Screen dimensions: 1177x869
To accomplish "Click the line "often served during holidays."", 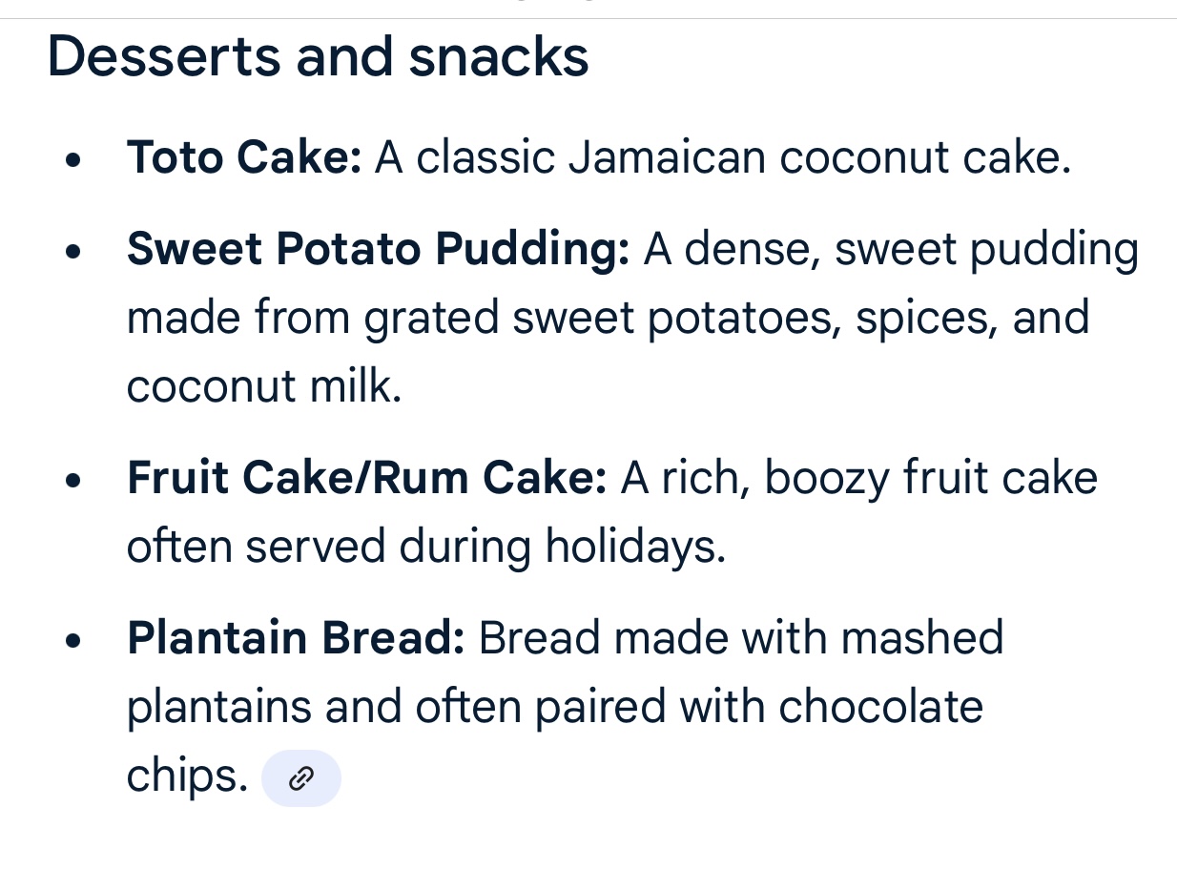I will tap(426, 547).
